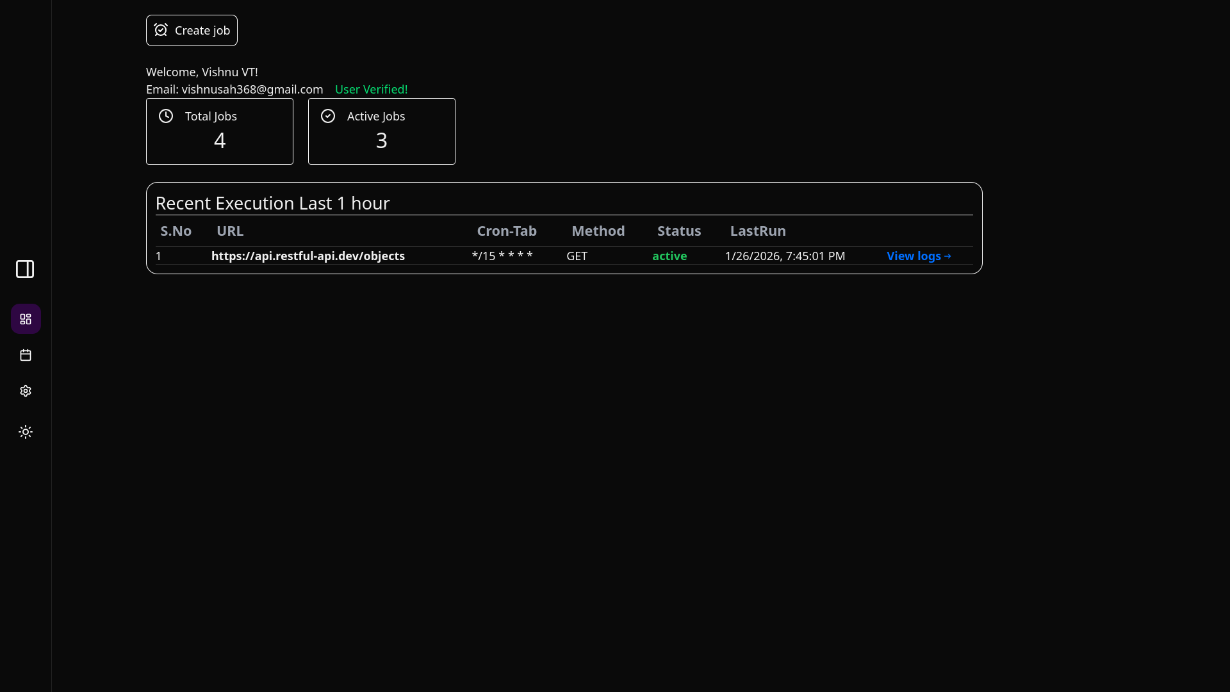Click the https://api.restful-api.dev/objects URL
This screenshot has width=1230, height=692.
[x=307, y=256]
